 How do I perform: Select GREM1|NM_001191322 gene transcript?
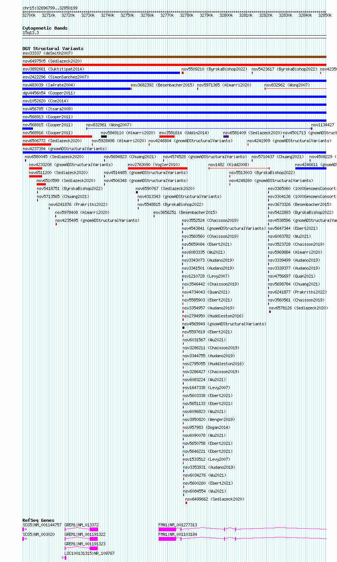(81, 538)
